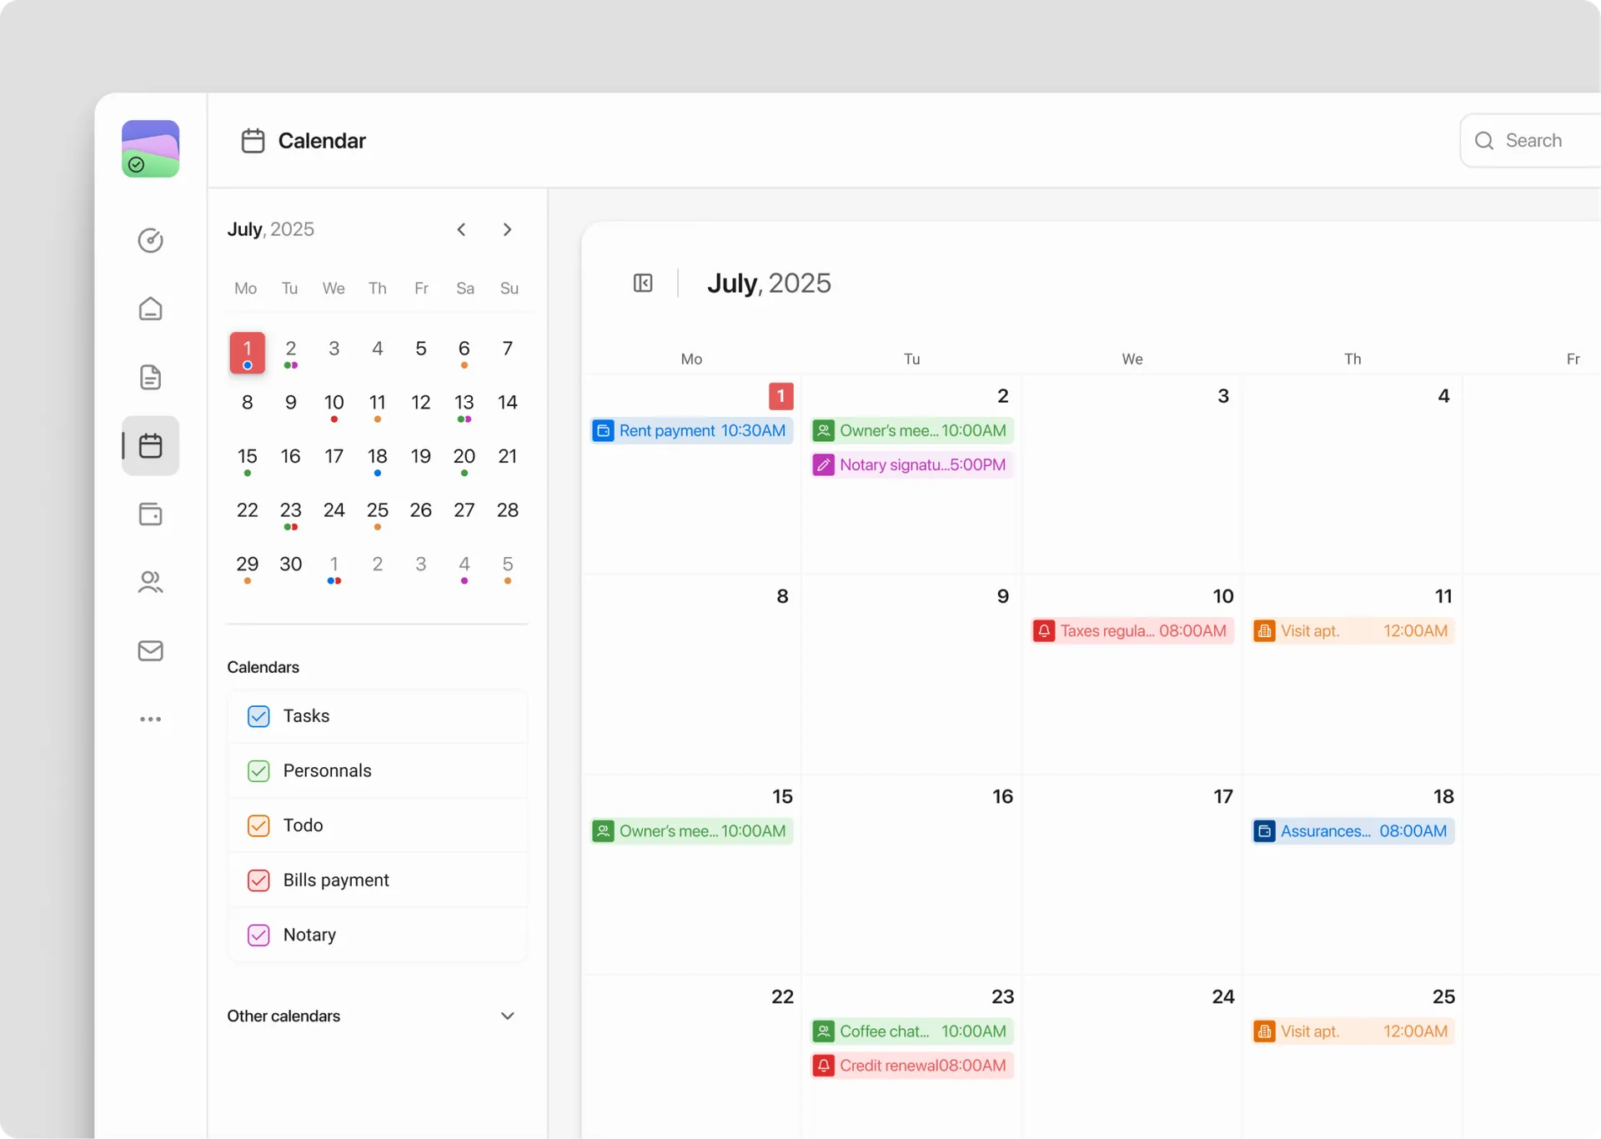Click the Taxes regula... bell icon
This screenshot has width=1601, height=1139.
(x=1044, y=631)
